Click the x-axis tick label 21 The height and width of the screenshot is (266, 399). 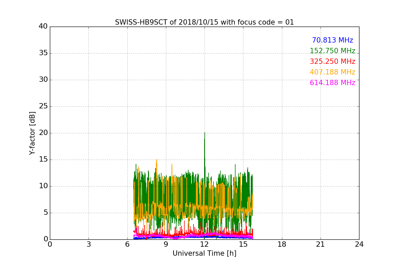click(x=321, y=244)
